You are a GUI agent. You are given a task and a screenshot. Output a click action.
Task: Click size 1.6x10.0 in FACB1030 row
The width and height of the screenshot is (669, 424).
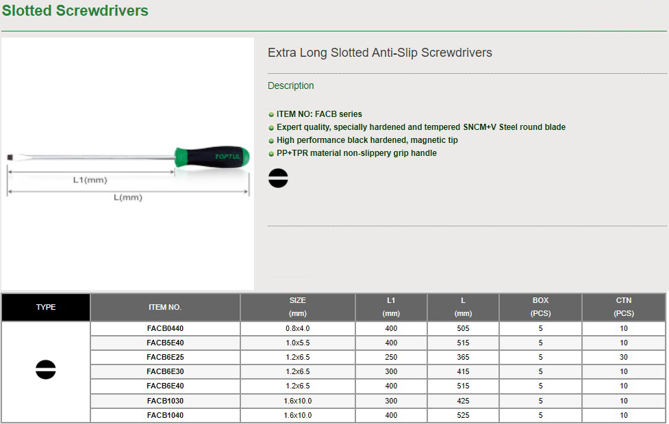(298, 401)
